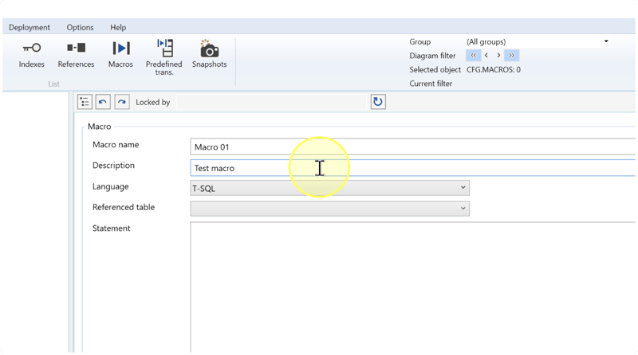Open the Language T-SQL dropdown

click(329, 188)
